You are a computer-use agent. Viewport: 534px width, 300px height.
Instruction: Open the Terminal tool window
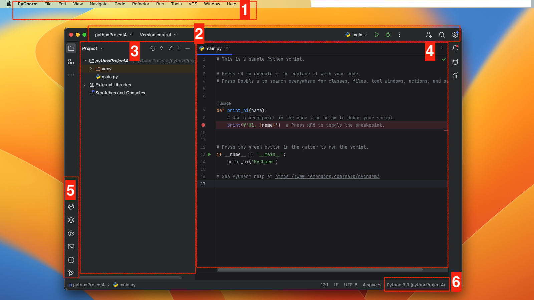[71, 247]
